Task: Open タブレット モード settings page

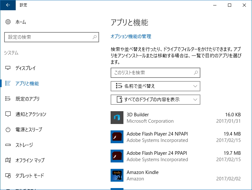Action: [x=29, y=176]
